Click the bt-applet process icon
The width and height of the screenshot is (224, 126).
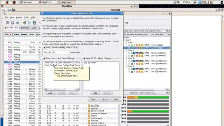pyautogui.click(x=89, y=106)
